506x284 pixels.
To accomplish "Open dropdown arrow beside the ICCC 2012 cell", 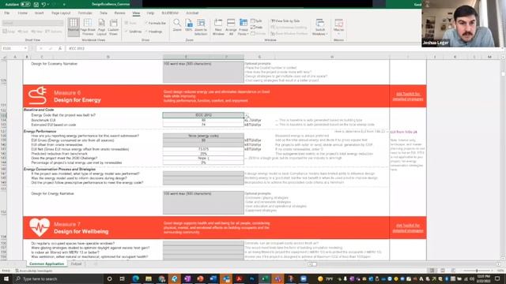I will (x=247, y=116).
